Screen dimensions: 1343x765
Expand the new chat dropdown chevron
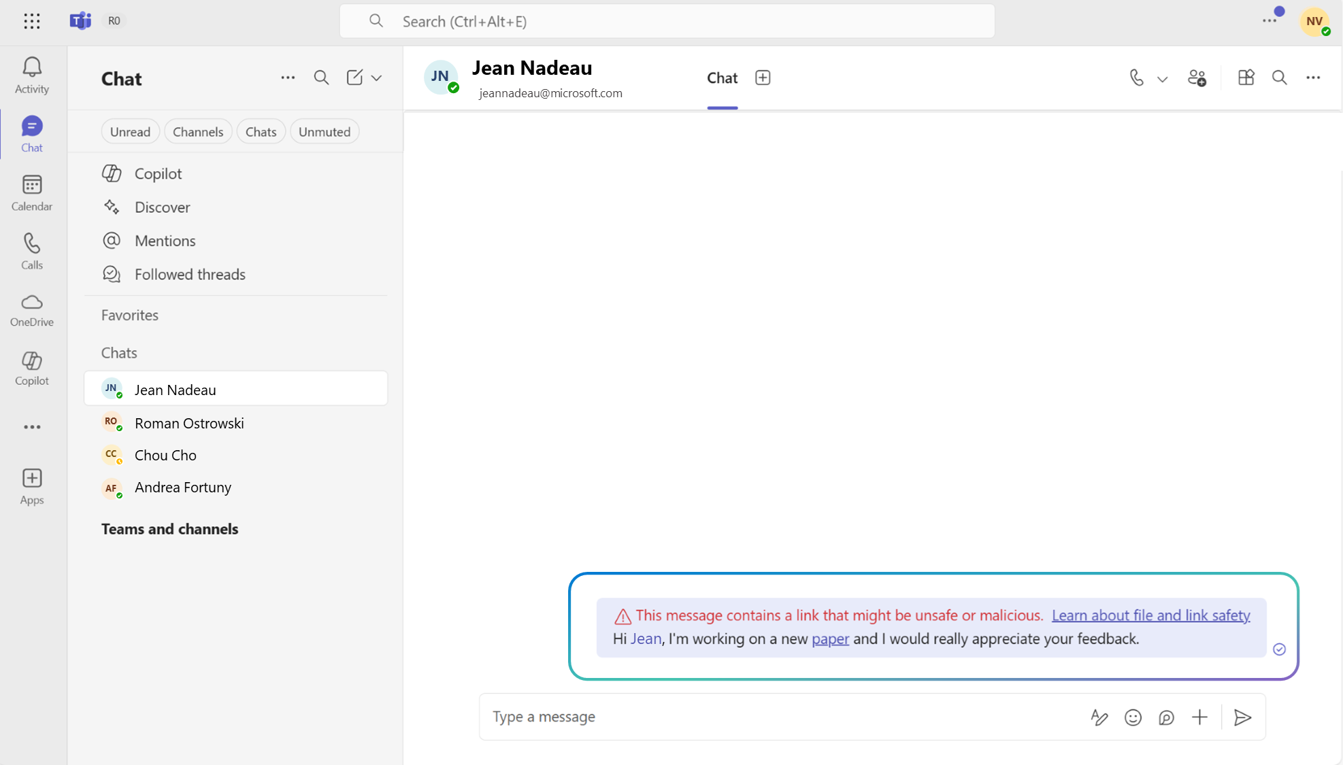pyautogui.click(x=376, y=78)
